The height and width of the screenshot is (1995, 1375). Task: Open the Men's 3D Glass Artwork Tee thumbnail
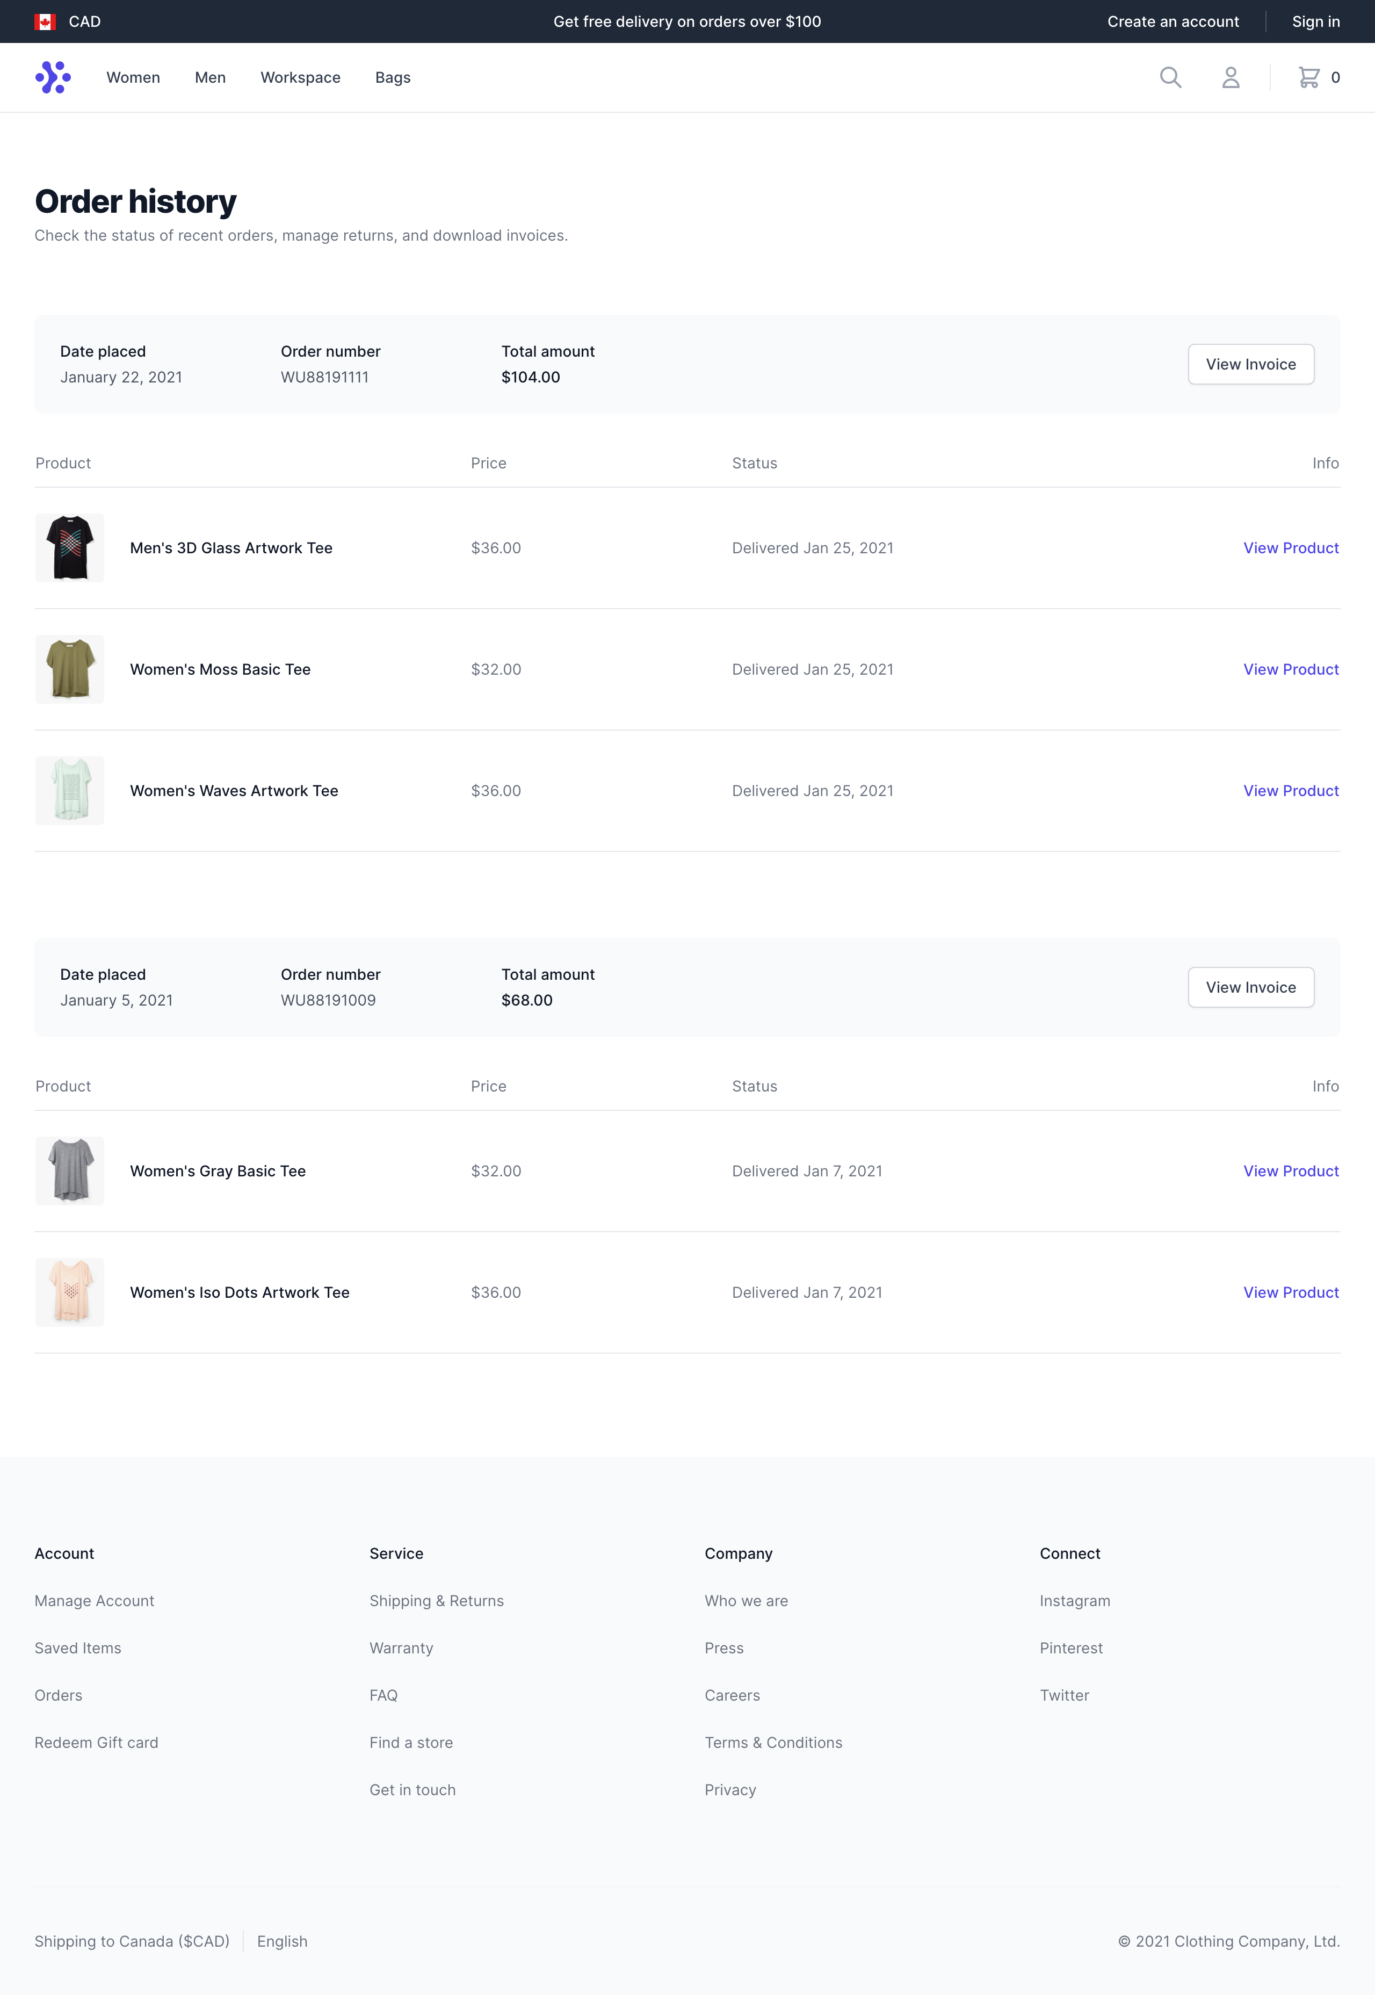(x=70, y=548)
